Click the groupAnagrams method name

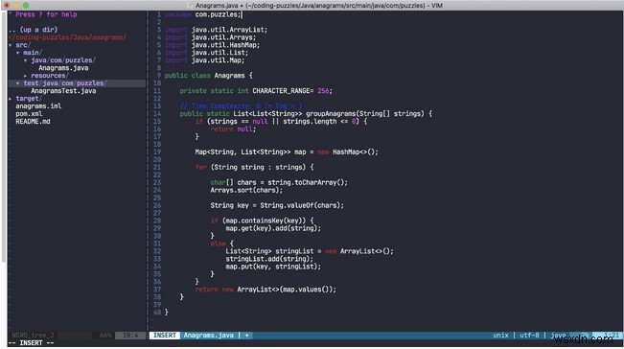pos(331,114)
